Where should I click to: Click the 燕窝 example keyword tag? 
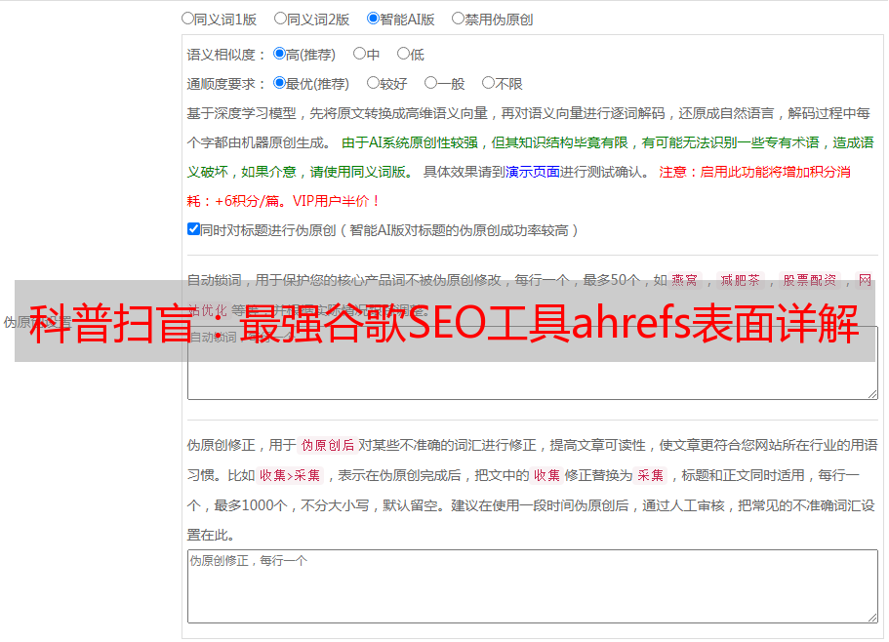pyautogui.click(x=685, y=280)
